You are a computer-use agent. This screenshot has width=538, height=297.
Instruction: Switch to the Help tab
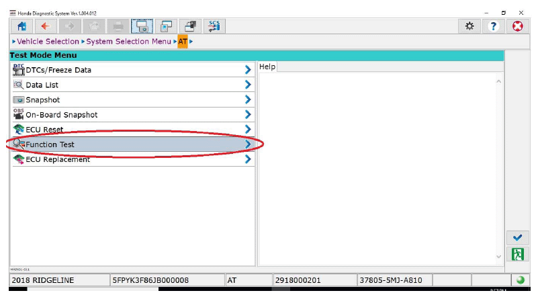pos(267,67)
